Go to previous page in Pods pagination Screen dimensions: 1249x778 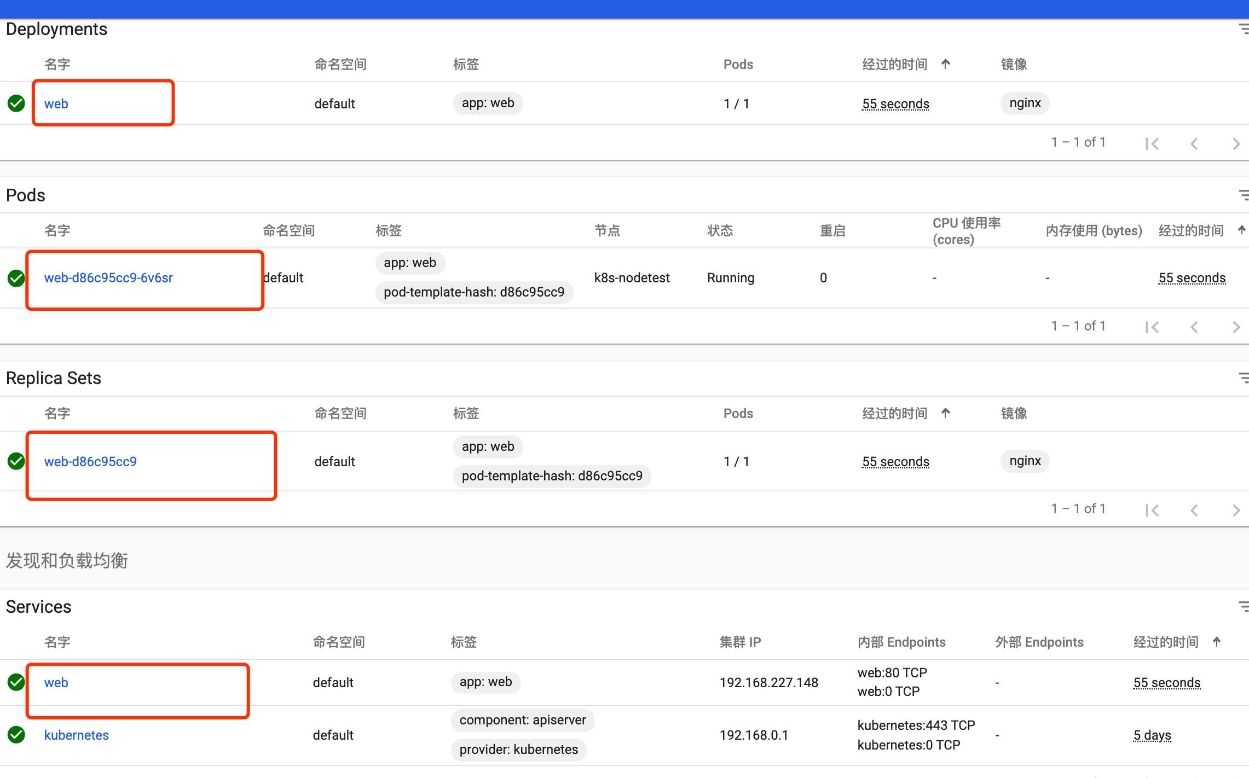(x=1194, y=327)
